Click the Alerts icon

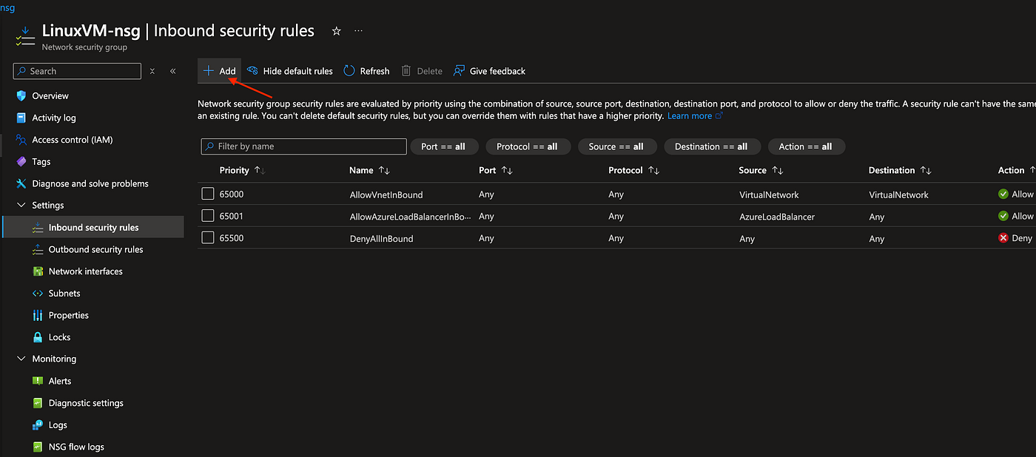click(x=38, y=381)
